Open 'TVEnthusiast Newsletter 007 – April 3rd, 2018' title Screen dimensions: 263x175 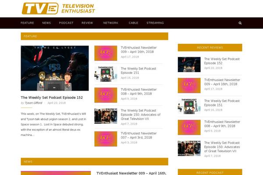pos(139,135)
